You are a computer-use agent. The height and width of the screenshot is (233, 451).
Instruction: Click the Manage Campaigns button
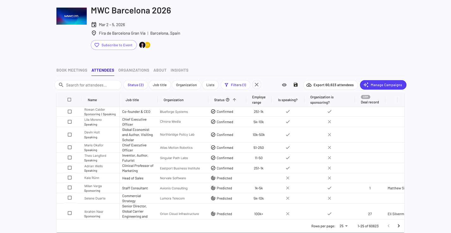[x=383, y=85]
